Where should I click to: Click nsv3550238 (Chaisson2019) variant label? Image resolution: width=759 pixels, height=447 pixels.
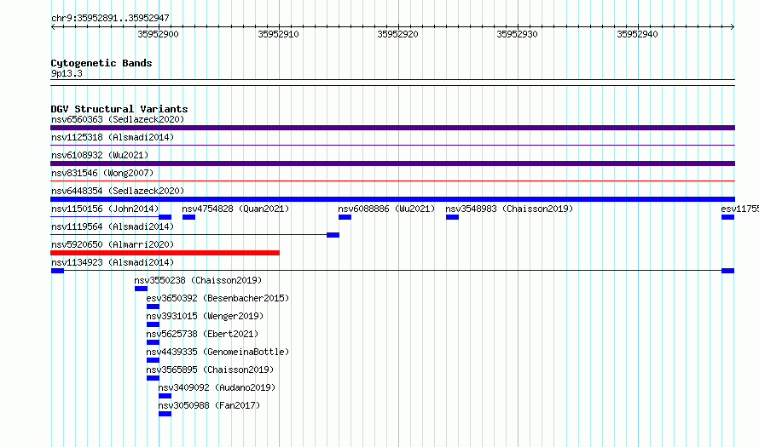198,280
